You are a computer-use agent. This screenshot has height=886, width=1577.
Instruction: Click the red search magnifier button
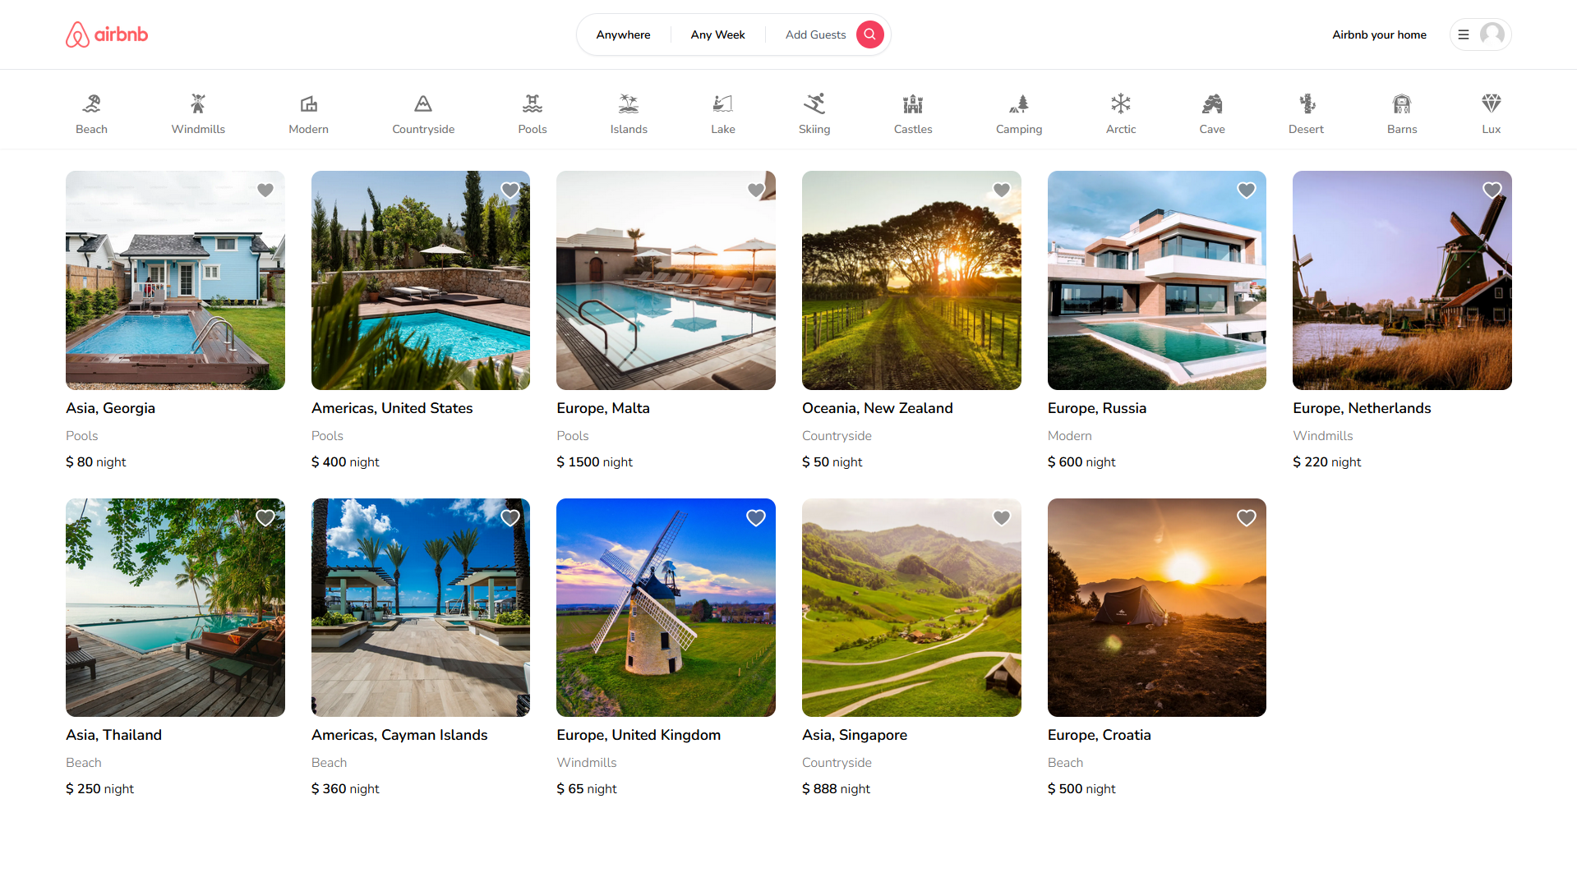869,34
